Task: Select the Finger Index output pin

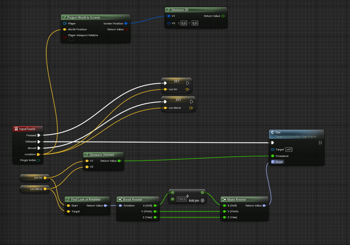Action: (38, 160)
